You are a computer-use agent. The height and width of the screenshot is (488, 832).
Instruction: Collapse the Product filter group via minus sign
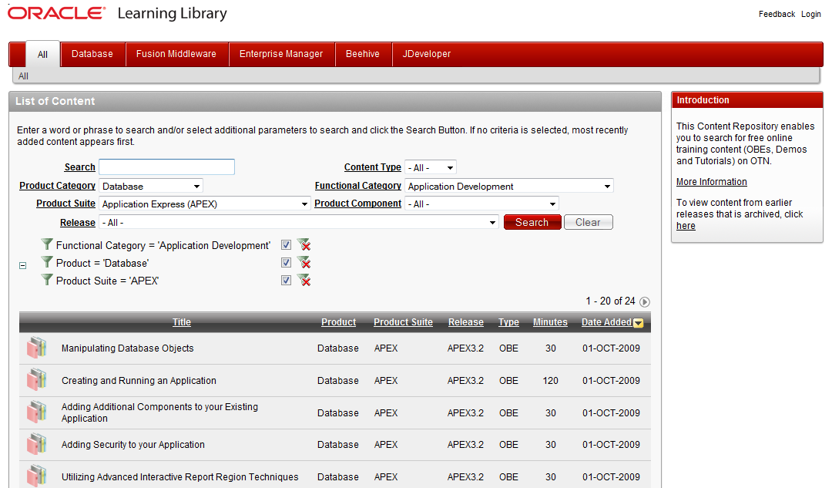[x=22, y=264]
